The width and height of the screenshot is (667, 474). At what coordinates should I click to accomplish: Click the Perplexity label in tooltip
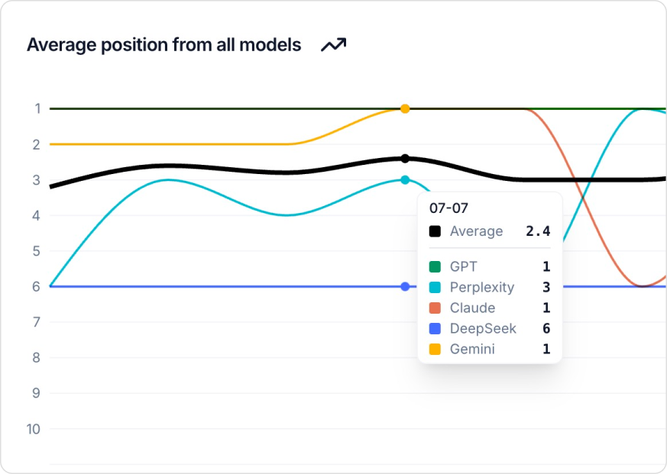(x=481, y=288)
